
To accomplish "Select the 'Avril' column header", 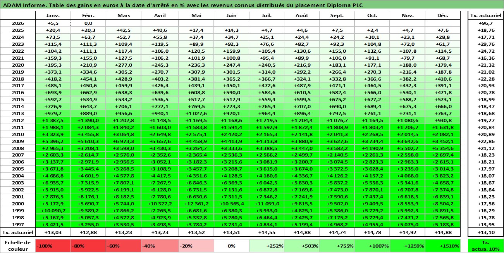I will (160, 15).
